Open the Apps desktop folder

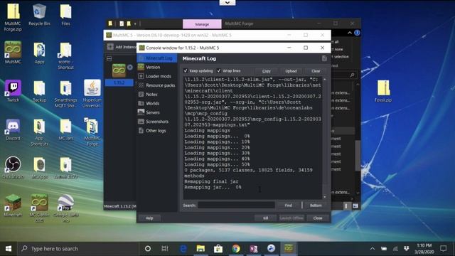(x=39, y=53)
